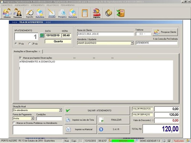
Task: Click the far-right status bar icon
Action: pos(188,141)
